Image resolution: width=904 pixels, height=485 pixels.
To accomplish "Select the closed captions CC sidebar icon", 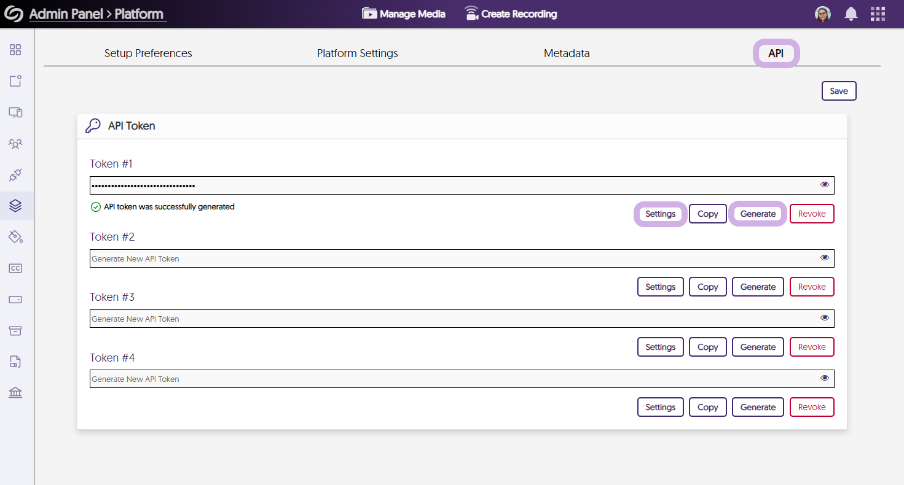I will coord(15,268).
